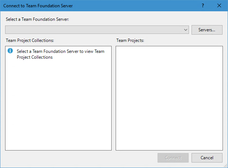Open the Servers... dialog button
This screenshot has height=168, width=228.
pos(207,30)
